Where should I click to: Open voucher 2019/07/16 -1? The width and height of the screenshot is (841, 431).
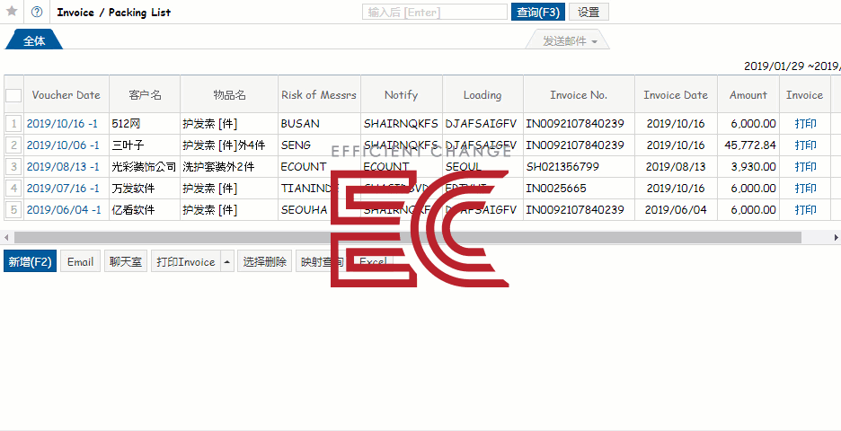tap(63, 189)
